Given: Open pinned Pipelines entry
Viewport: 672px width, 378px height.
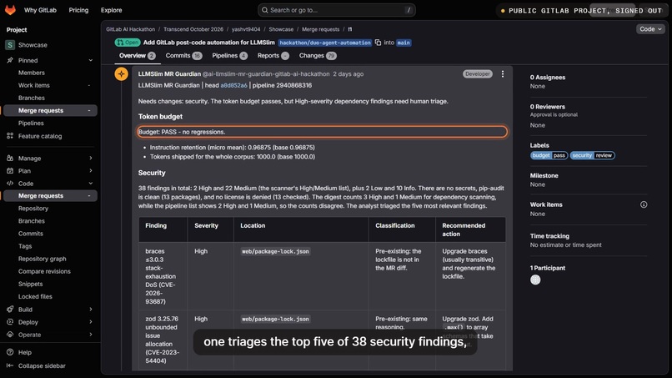Looking at the screenshot, I should [x=31, y=123].
